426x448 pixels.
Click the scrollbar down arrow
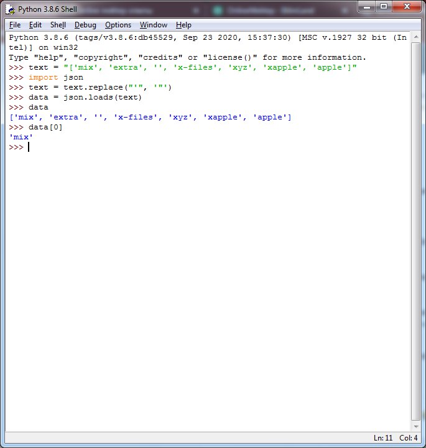(416, 426)
